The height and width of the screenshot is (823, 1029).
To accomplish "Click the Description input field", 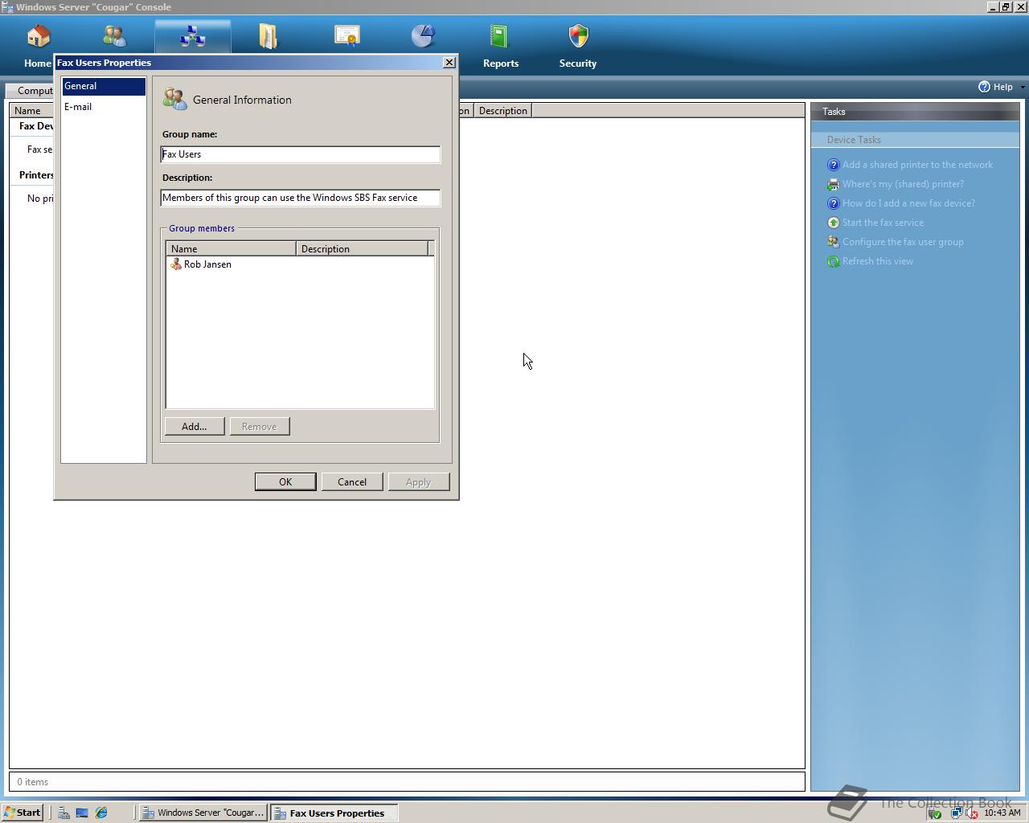I will [301, 198].
